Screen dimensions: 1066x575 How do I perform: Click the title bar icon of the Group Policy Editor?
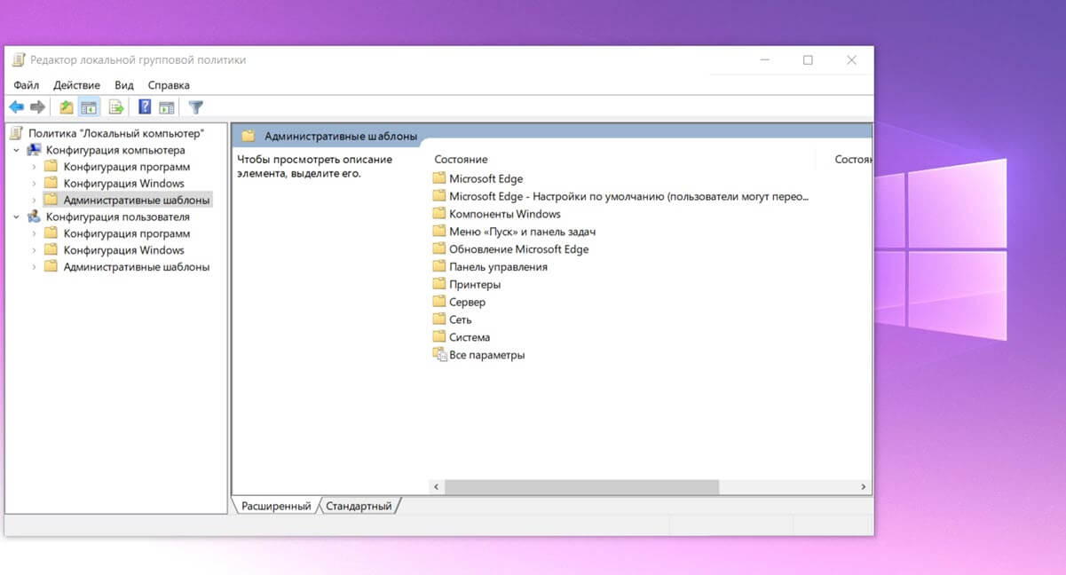click(18, 60)
